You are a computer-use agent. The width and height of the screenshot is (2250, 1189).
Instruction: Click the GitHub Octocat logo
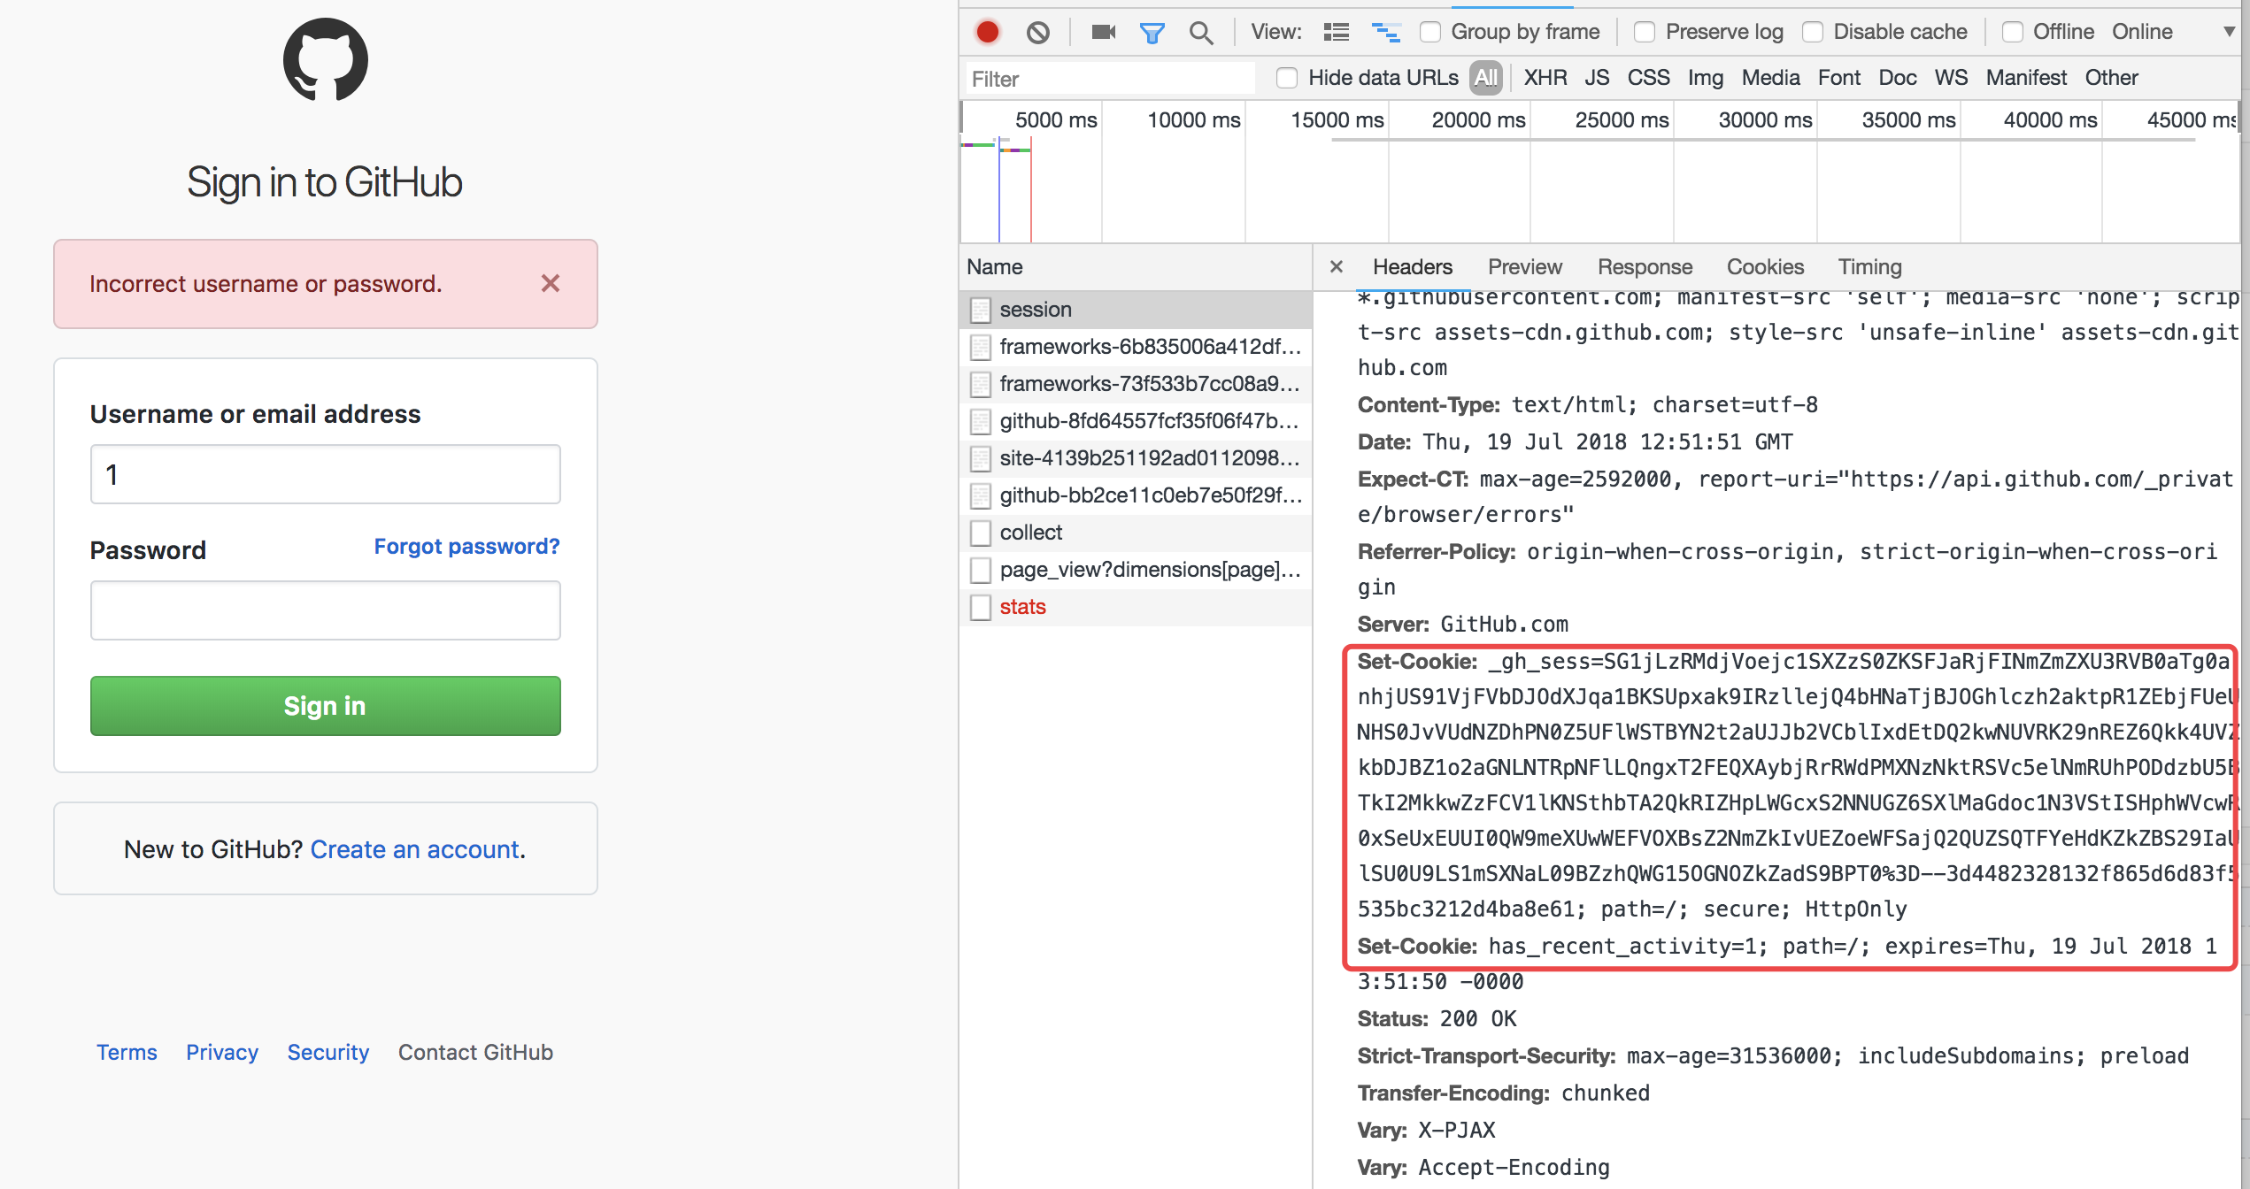[x=325, y=60]
